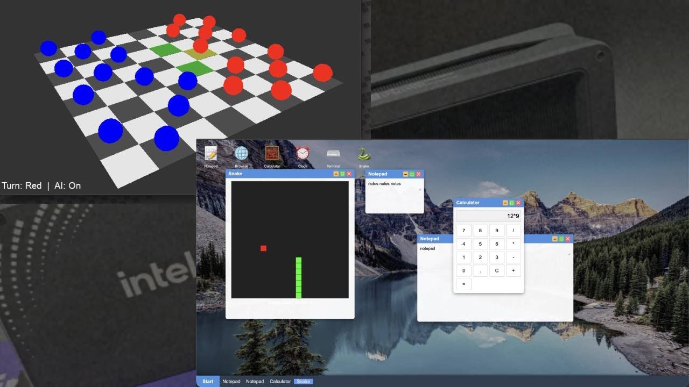This screenshot has height=387, width=689.
Task: Switch to Calculator in the taskbar
Action: coord(280,382)
